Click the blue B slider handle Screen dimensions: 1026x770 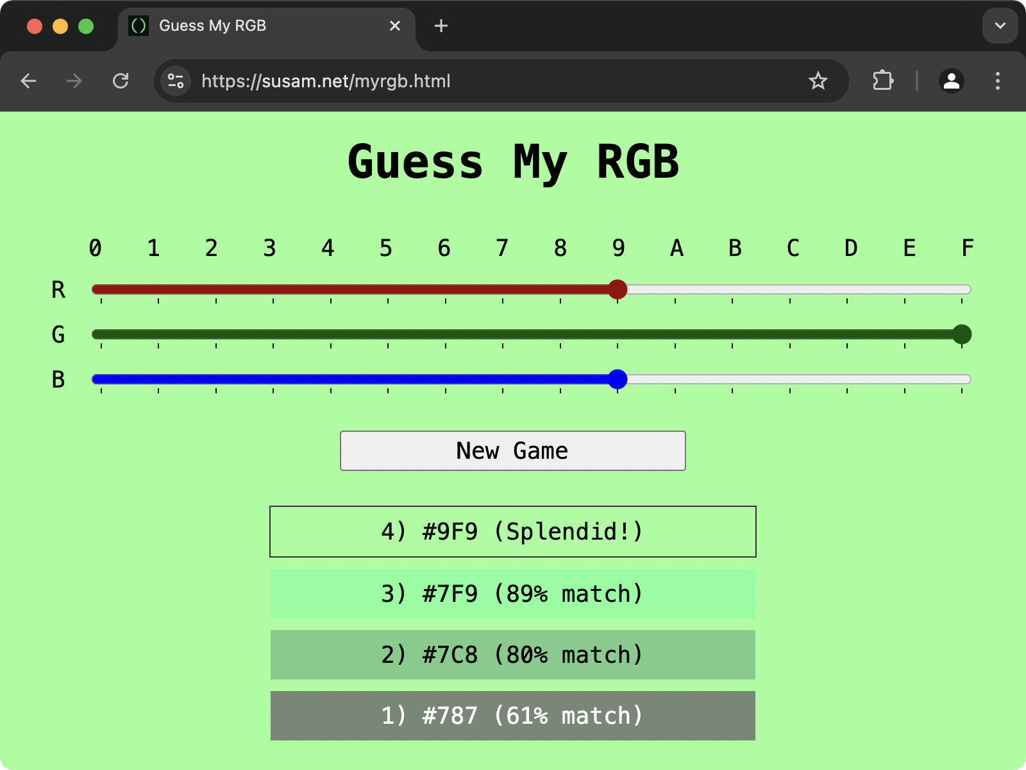[x=618, y=379]
